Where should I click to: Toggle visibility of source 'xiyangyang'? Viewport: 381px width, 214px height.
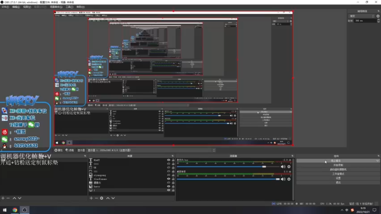coord(169,175)
